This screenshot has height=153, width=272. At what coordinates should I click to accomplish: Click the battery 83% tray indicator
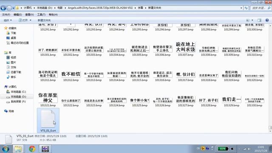coord(223,149)
